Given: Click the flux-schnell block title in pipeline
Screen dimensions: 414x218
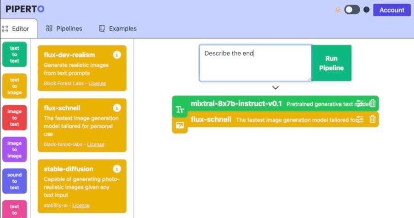Looking at the screenshot, I should click(x=211, y=119).
